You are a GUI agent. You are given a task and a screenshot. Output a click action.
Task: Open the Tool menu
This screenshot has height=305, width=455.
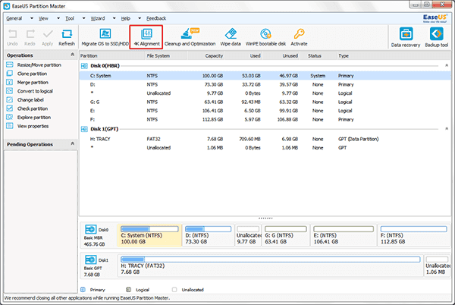pos(70,18)
